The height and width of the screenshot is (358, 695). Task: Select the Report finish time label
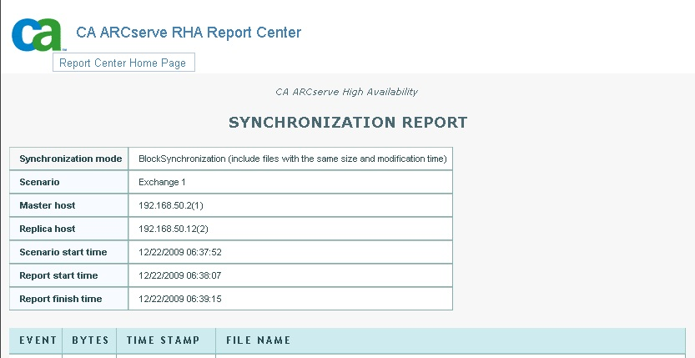60,299
